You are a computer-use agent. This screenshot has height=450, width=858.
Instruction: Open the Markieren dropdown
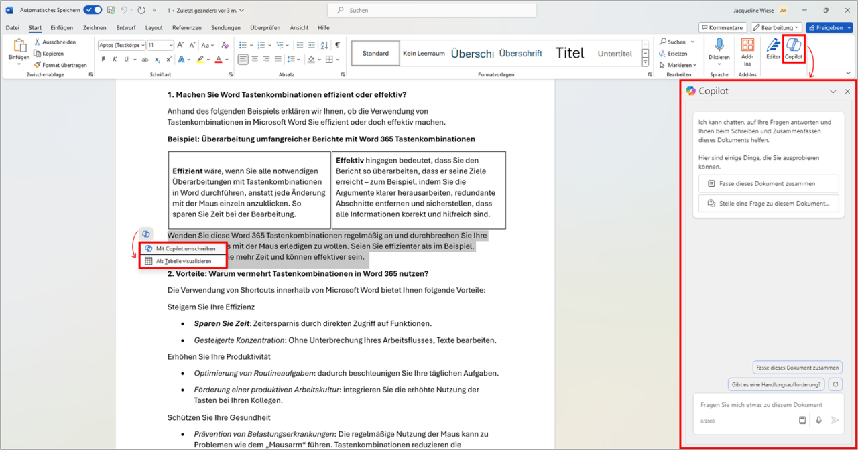coord(681,64)
